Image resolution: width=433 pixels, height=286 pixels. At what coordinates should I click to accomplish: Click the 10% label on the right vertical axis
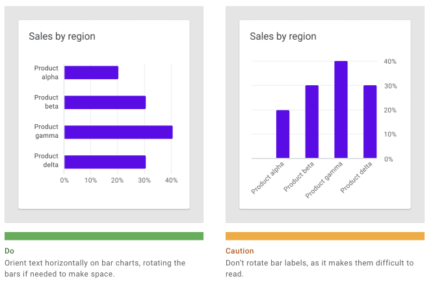pyautogui.click(x=390, y=135)
